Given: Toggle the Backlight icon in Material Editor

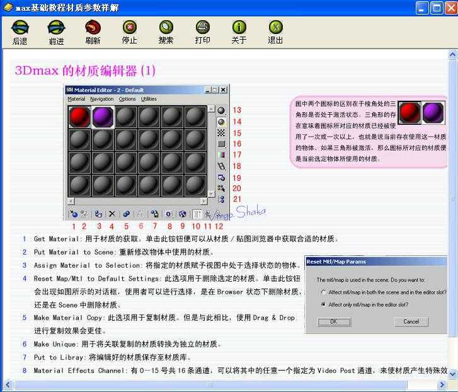Looking at the screenshot, I should [221, 122].
